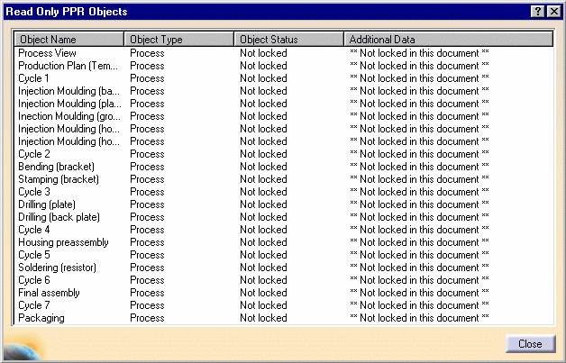Select the Soldering (resistor) row

coord(57,268)
